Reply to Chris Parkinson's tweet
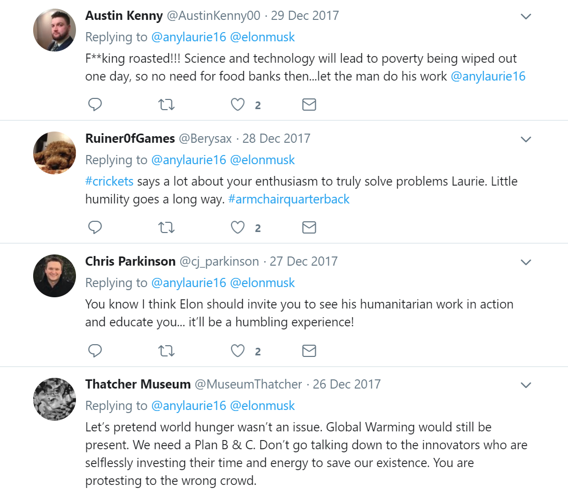This screenshot has height=489, width=568. pos(95,350)
